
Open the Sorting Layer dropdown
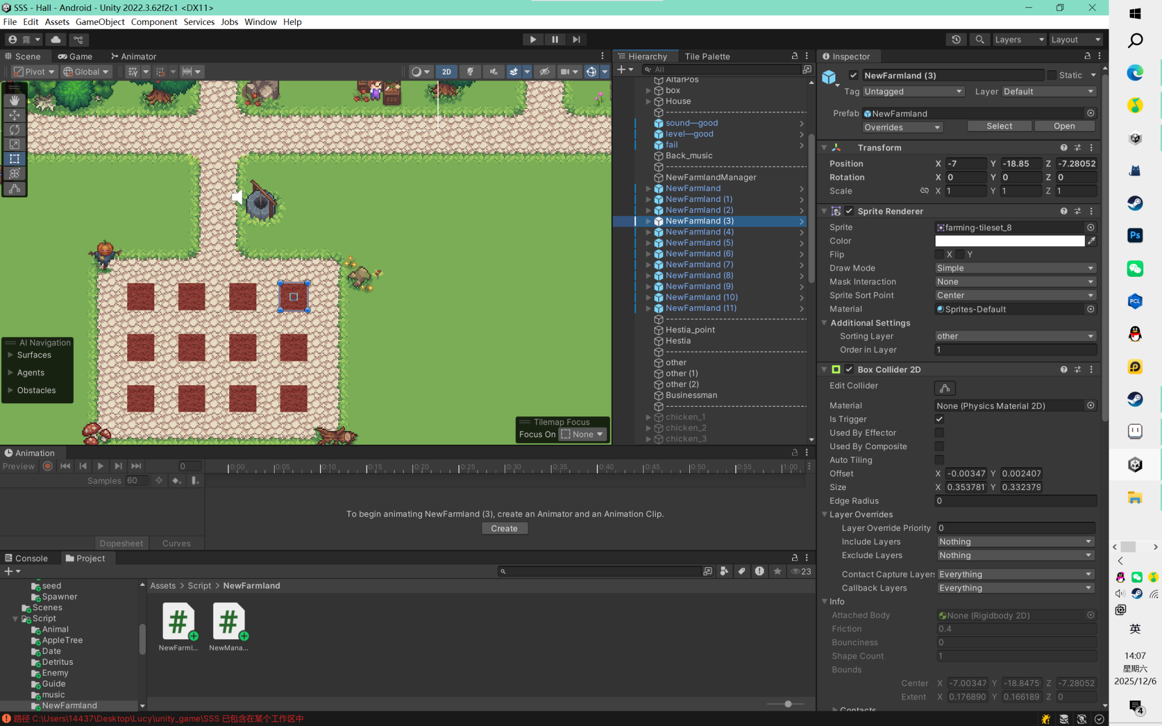coord(1014,336)
